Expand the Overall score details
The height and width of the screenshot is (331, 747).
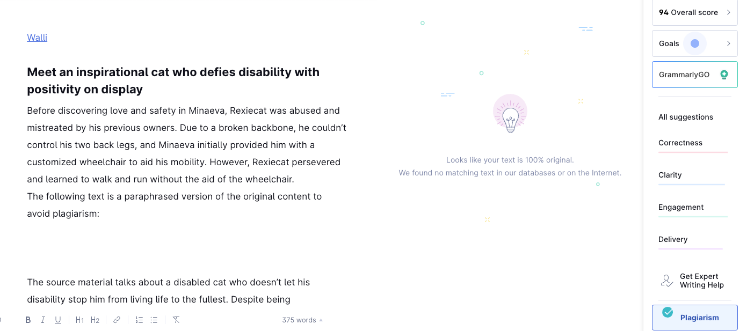pos(729,12)
